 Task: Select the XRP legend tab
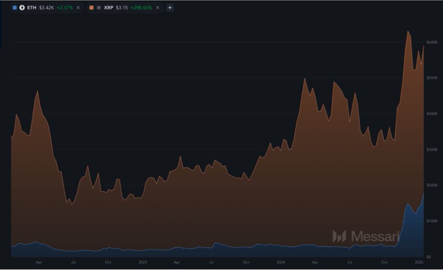click(x=109, y=7)
